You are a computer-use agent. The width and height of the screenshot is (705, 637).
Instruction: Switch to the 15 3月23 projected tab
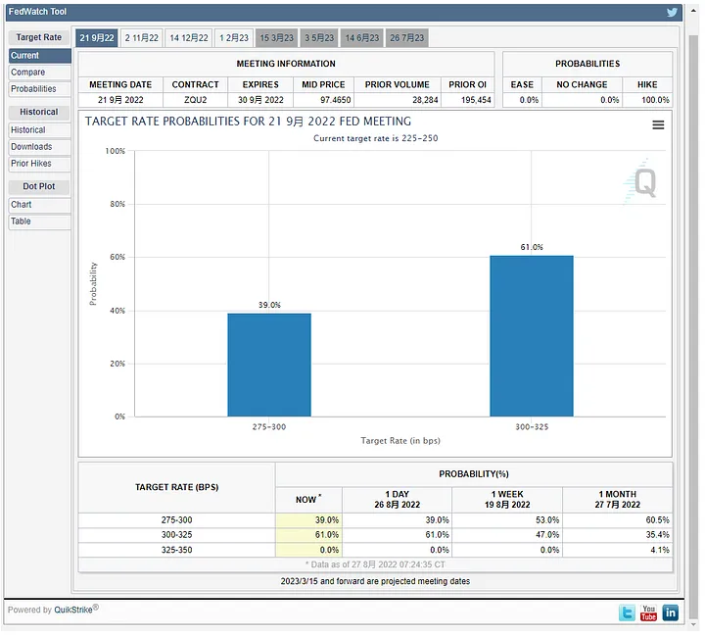(x=277, y=38)
